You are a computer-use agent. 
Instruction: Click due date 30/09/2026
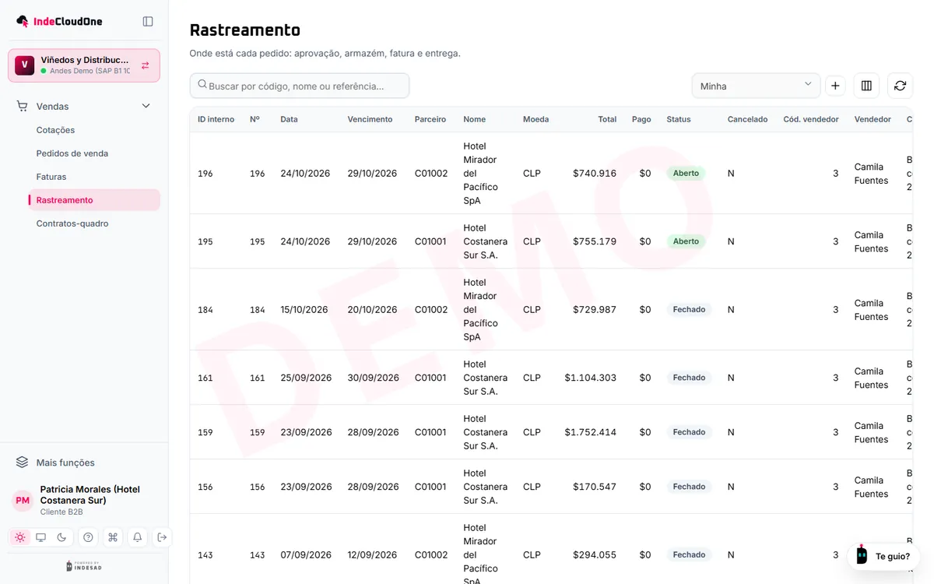[x=373, y=378]
